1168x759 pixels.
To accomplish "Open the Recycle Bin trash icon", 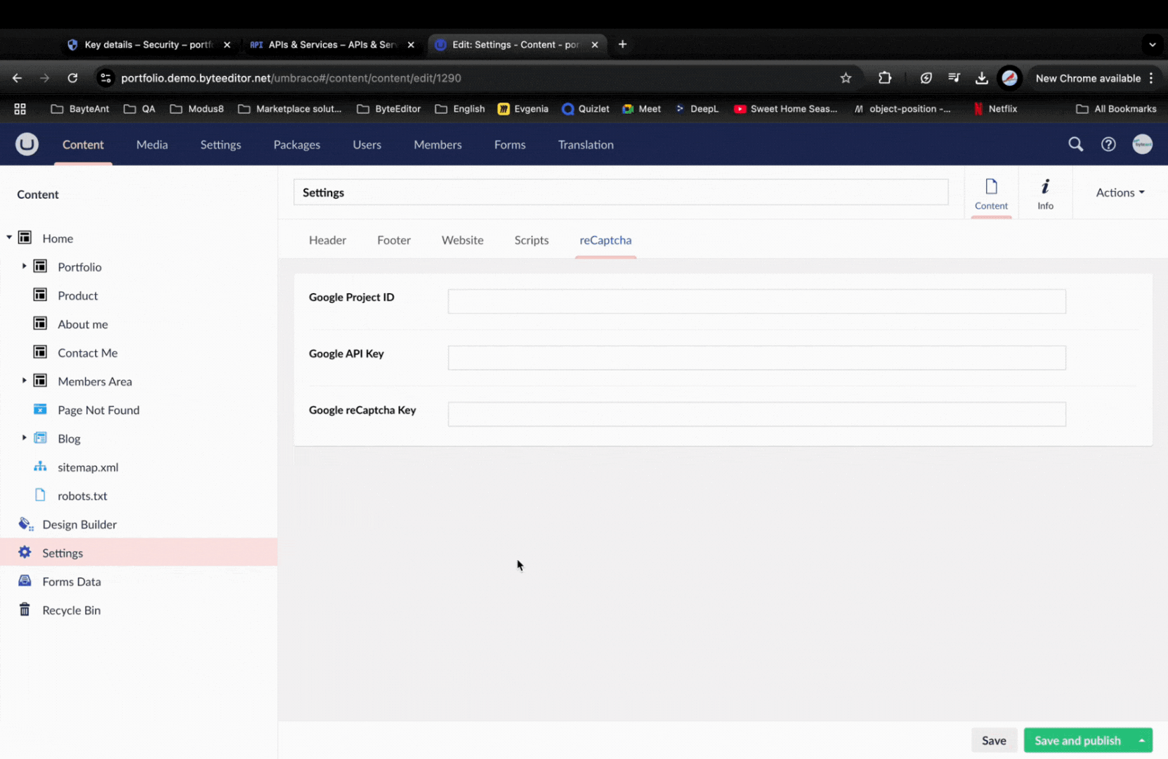I will tap(25, 610).
